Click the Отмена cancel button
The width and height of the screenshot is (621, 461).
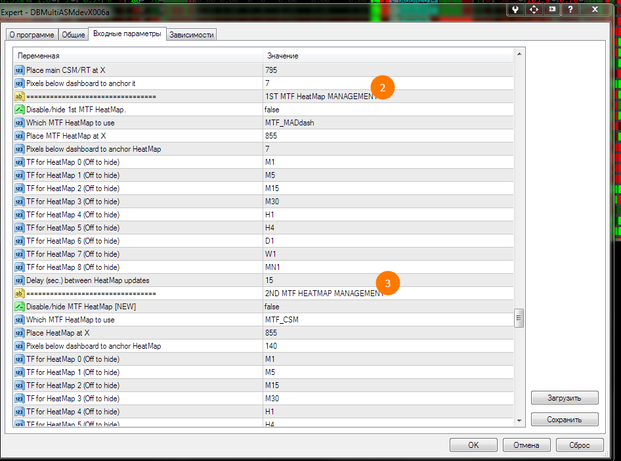(x=526, y=445)
